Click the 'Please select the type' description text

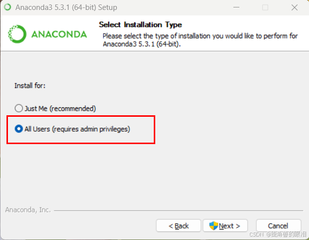click(x=200, y=40)
